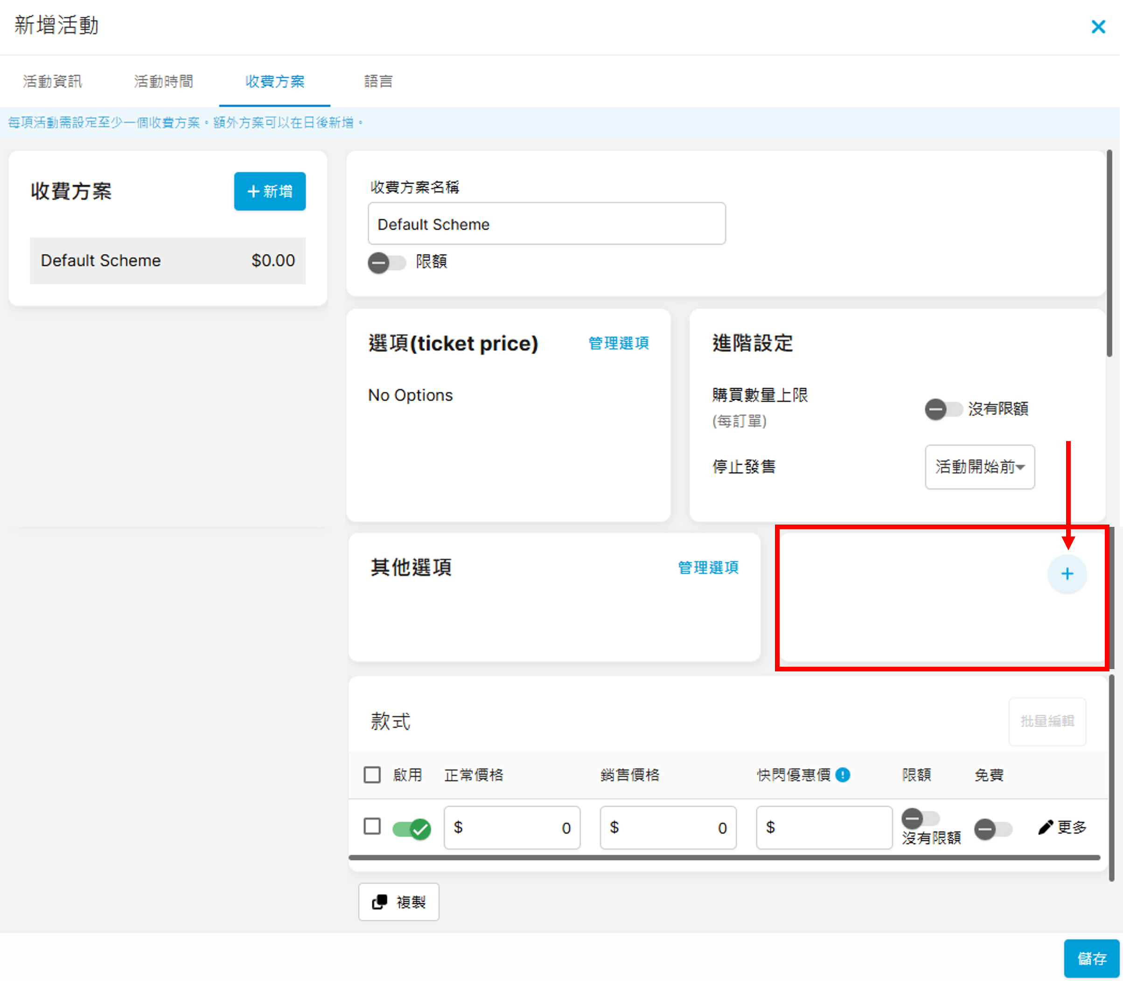Click 管理選項 link in 其他選項
The width and height of the screenshot is (1123, 981).
(x=708, y=568)
